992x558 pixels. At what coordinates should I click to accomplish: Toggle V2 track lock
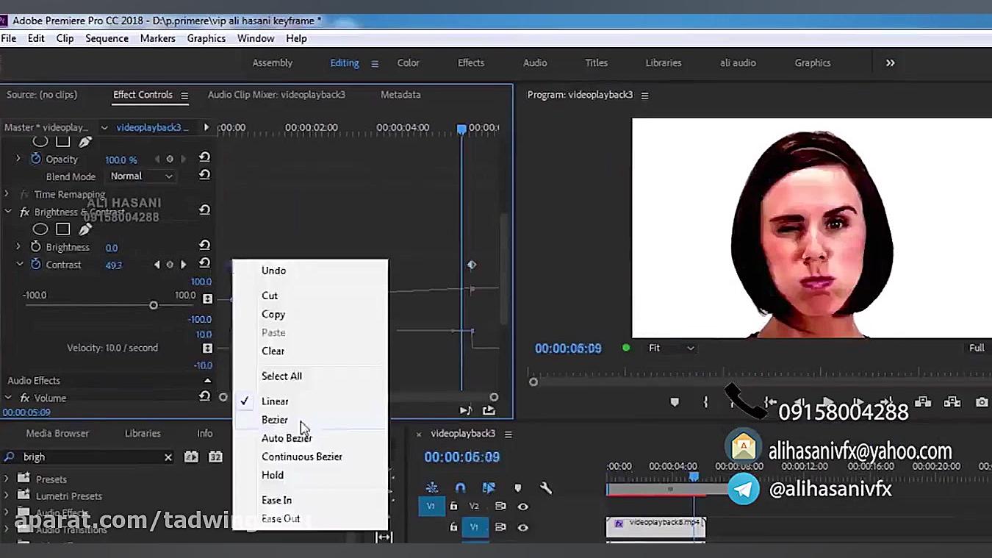453,506
